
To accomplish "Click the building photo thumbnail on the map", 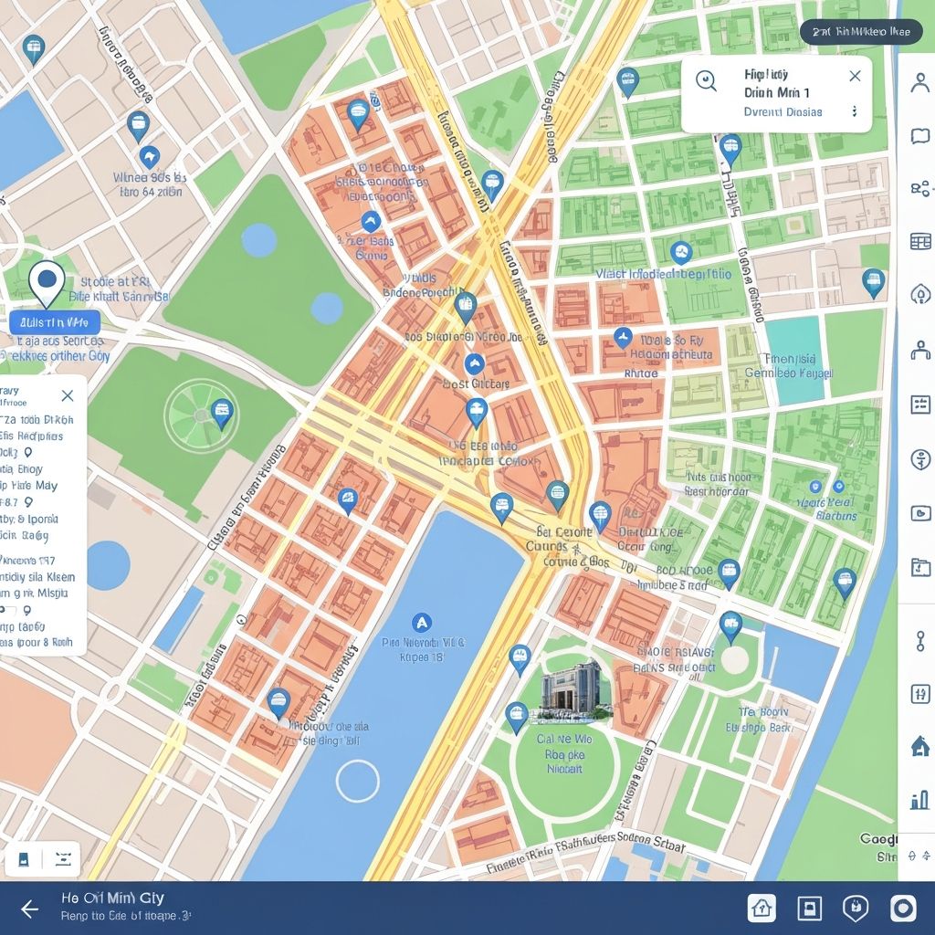I will pos(572,688).
